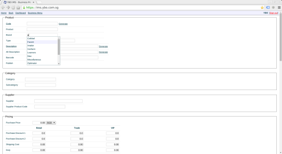Generate the Description text
This screenshot has width=282, height=154.
(104, 46)
